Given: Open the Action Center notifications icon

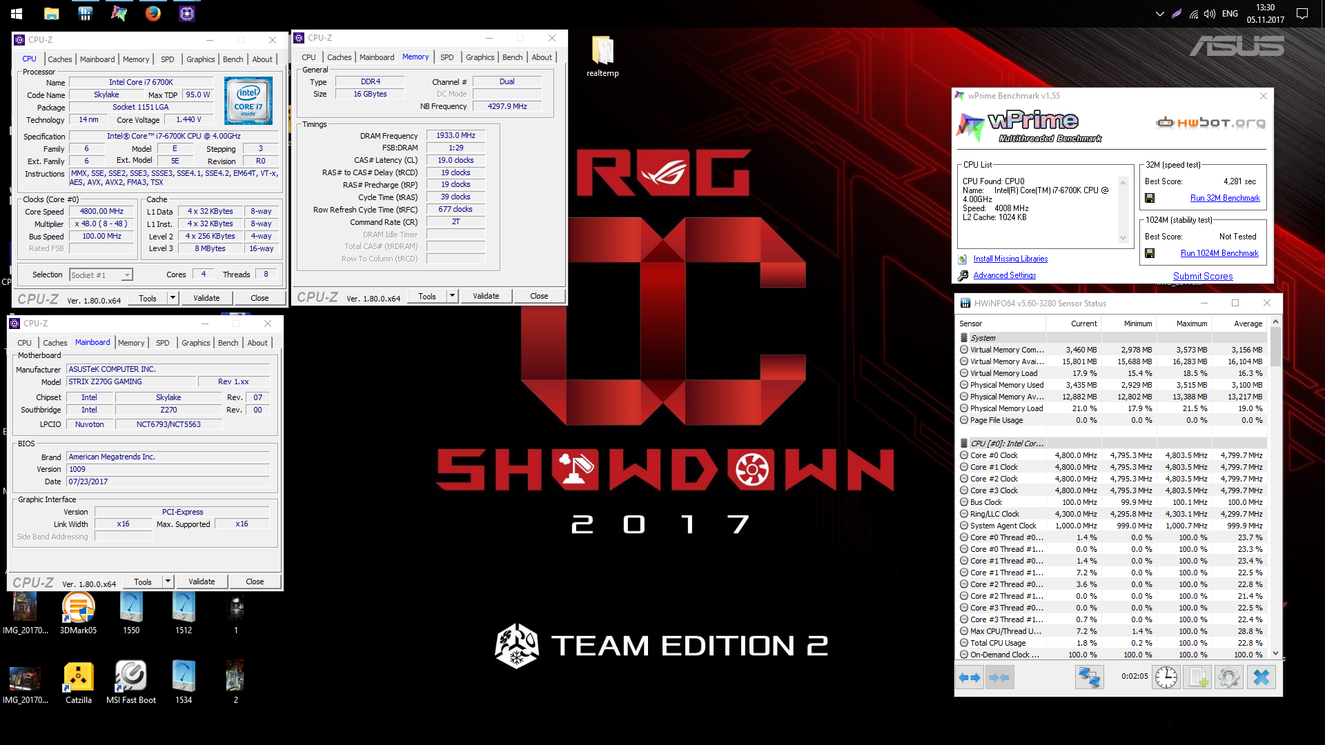Looking at the screenshot, I should 1302,13.
